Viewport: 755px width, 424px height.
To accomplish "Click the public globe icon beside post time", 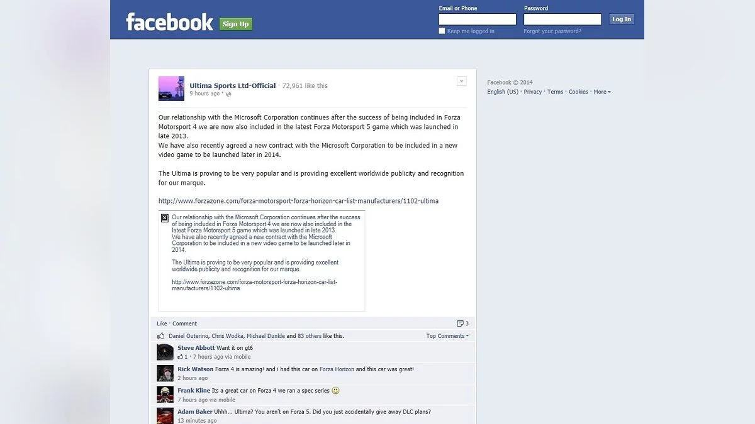I will 228,94.
